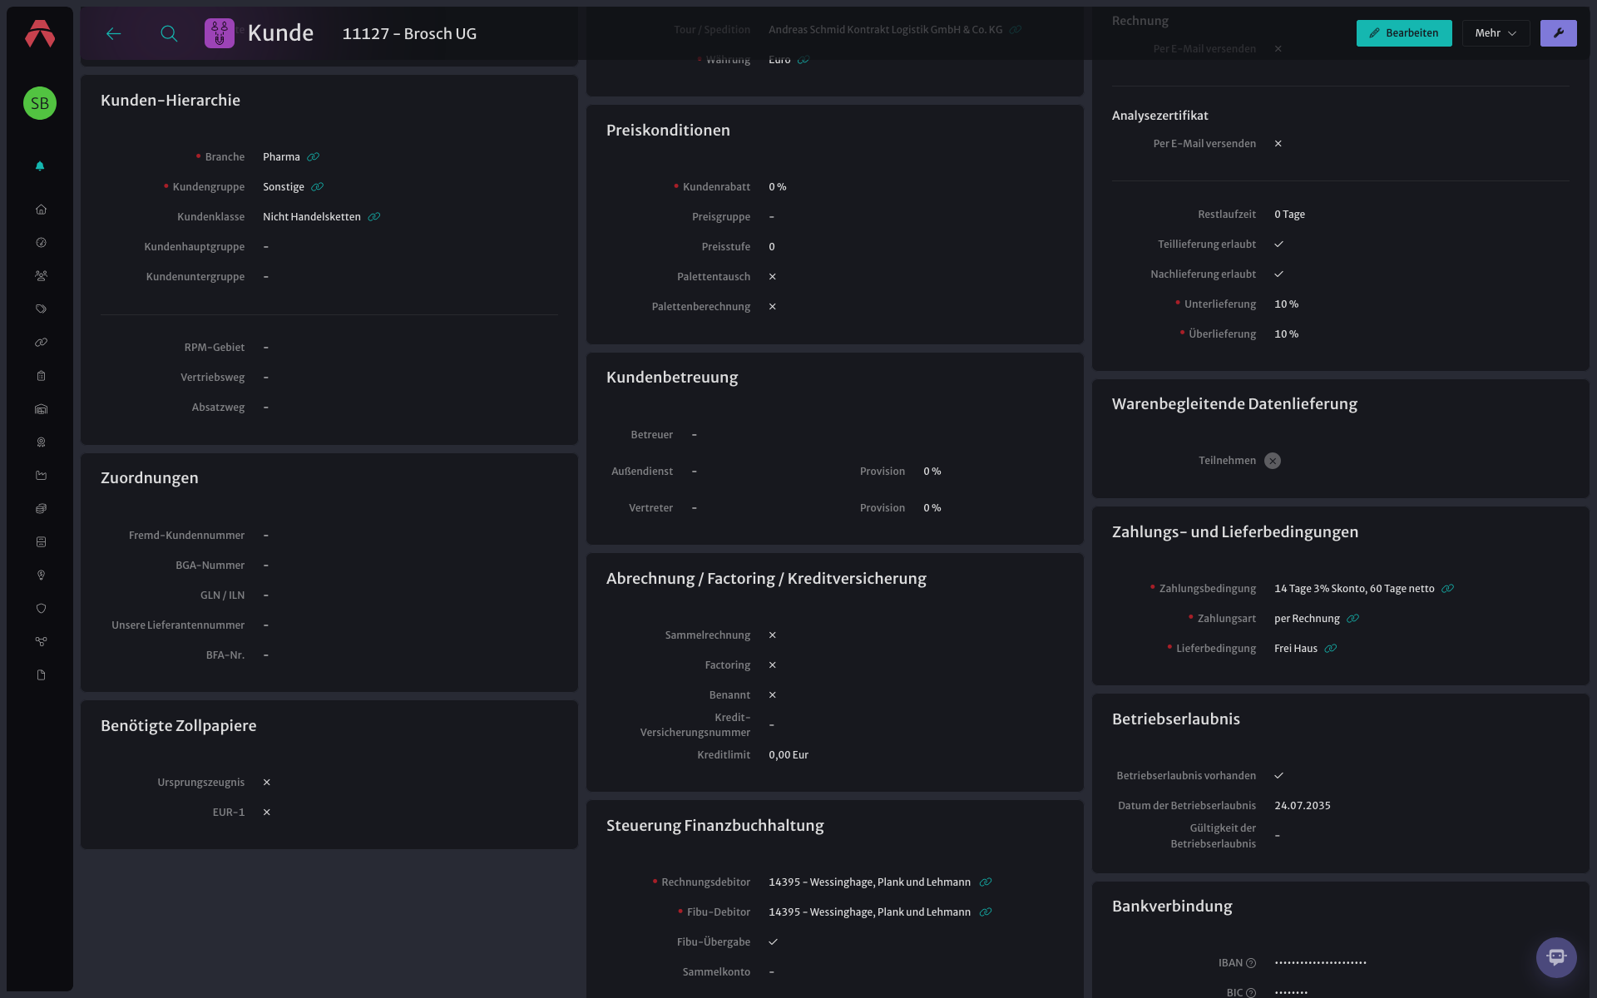Click the wrench settings button
Image resolution: width=1597 pixels, height=998 pixels.
point(1558,33)
